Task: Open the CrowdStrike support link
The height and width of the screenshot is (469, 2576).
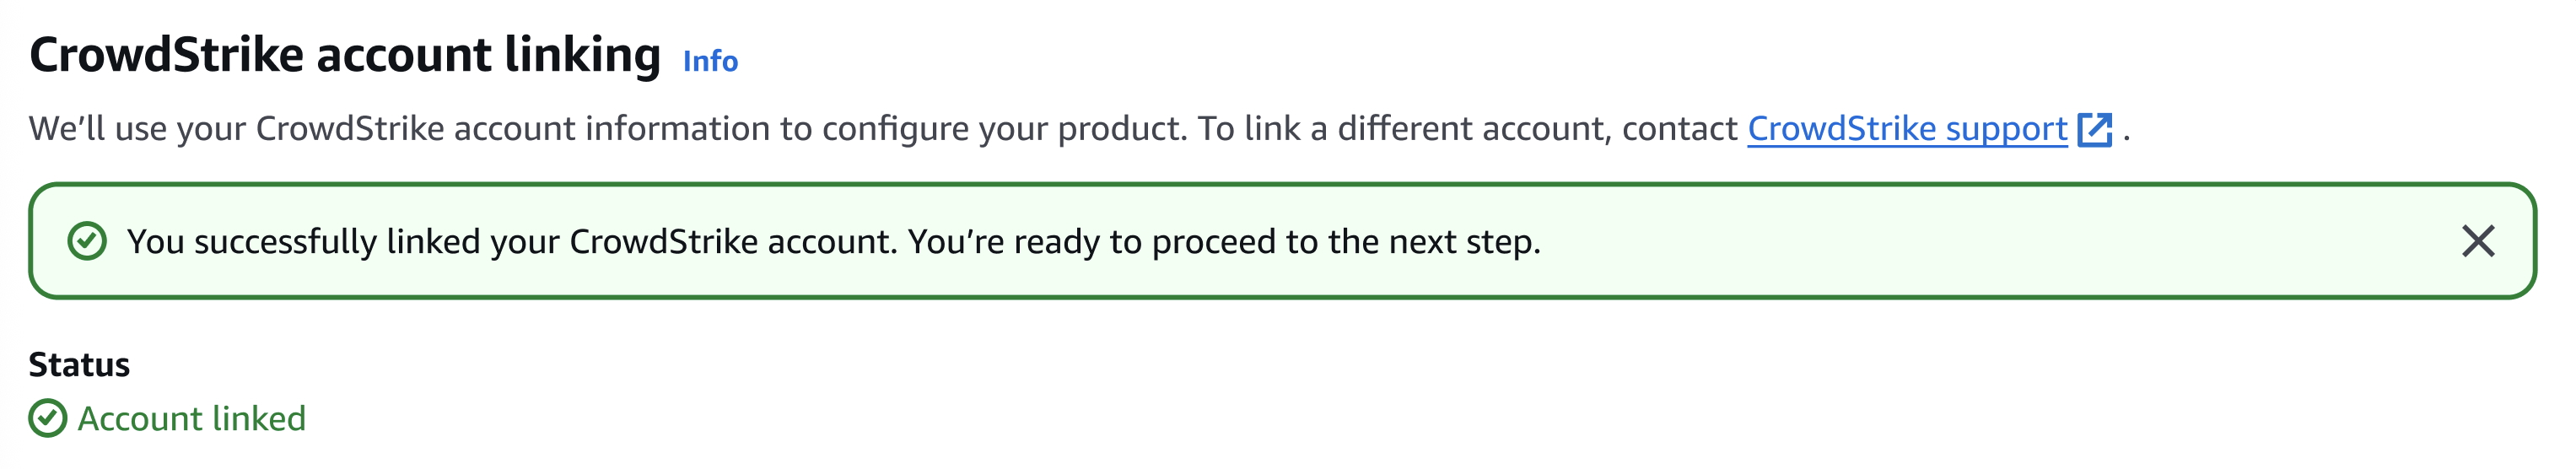Action: 1906,129
